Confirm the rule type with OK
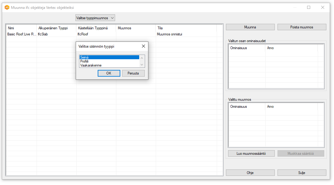The width and height of the screenshot is (334, 185). tap(109, 73)
